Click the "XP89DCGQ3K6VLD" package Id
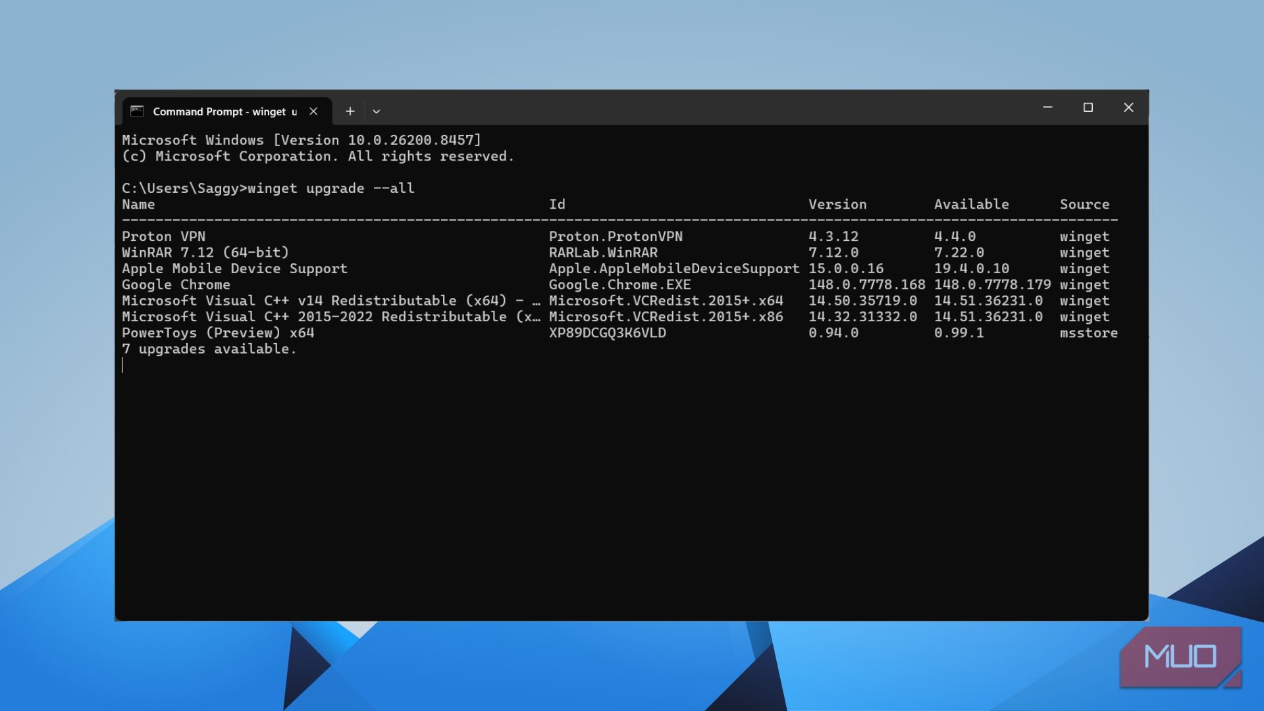Screen dimensions: 1264x711 tap(608, 333)
